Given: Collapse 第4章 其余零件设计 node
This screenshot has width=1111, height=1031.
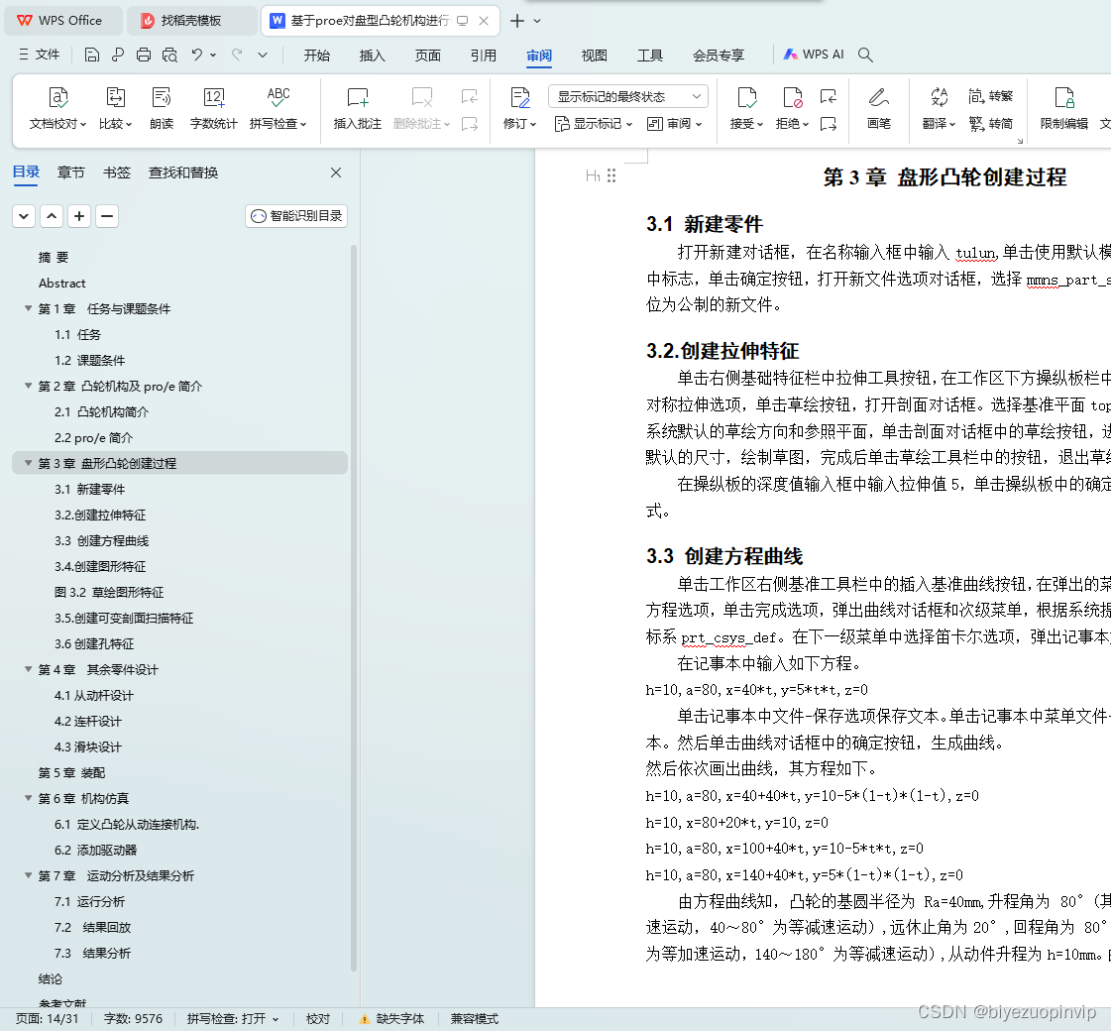Looking at the screenshot, I should pyautogui.click(x=29, y=669).
